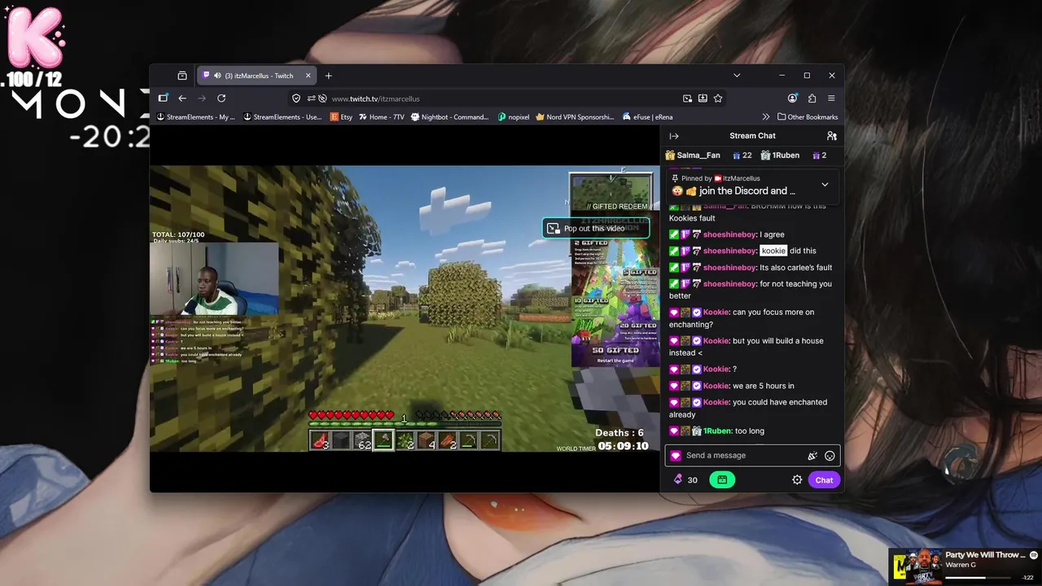Open the emote picker smiley

830,456
